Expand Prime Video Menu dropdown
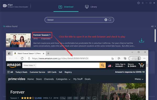Screen dimensions: 157x100 pos(139,79)
